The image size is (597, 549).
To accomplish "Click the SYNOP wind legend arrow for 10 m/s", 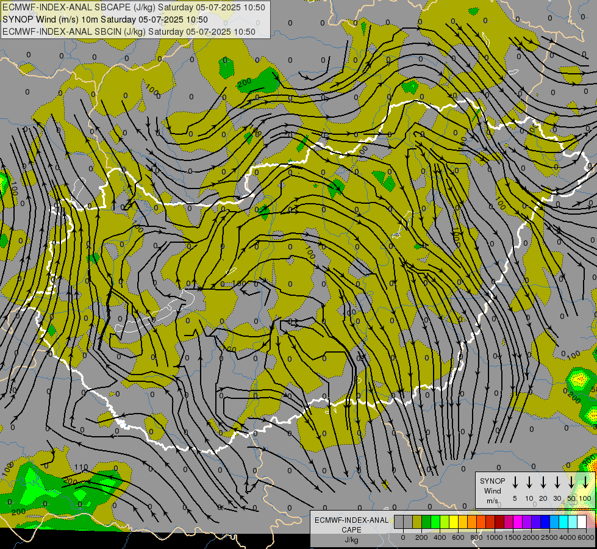I will click(529, 482).
